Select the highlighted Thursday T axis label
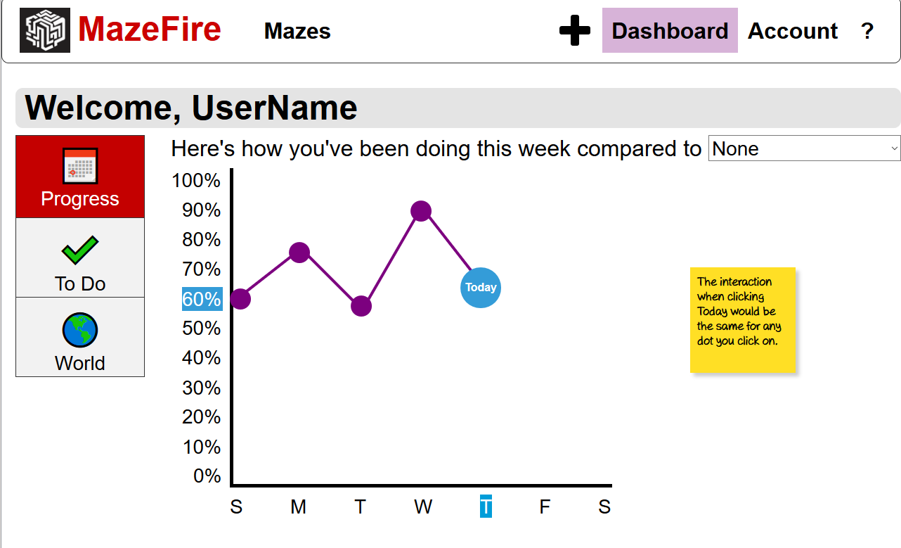The height and width of the screenshot is (548, 901). (x=486, y=506)
